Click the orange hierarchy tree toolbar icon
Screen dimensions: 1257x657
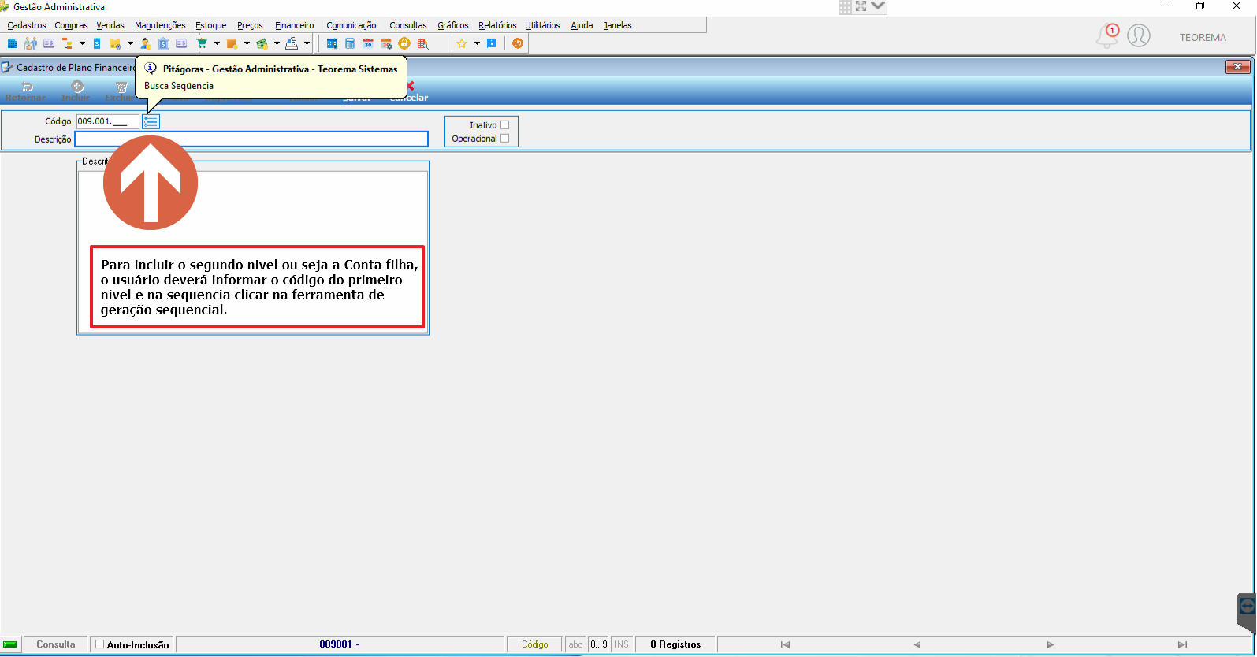point(67,43)
